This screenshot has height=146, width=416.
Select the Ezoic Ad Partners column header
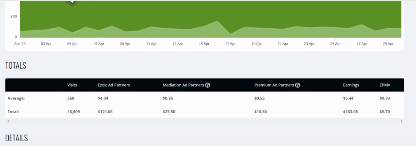click(114, 85)
